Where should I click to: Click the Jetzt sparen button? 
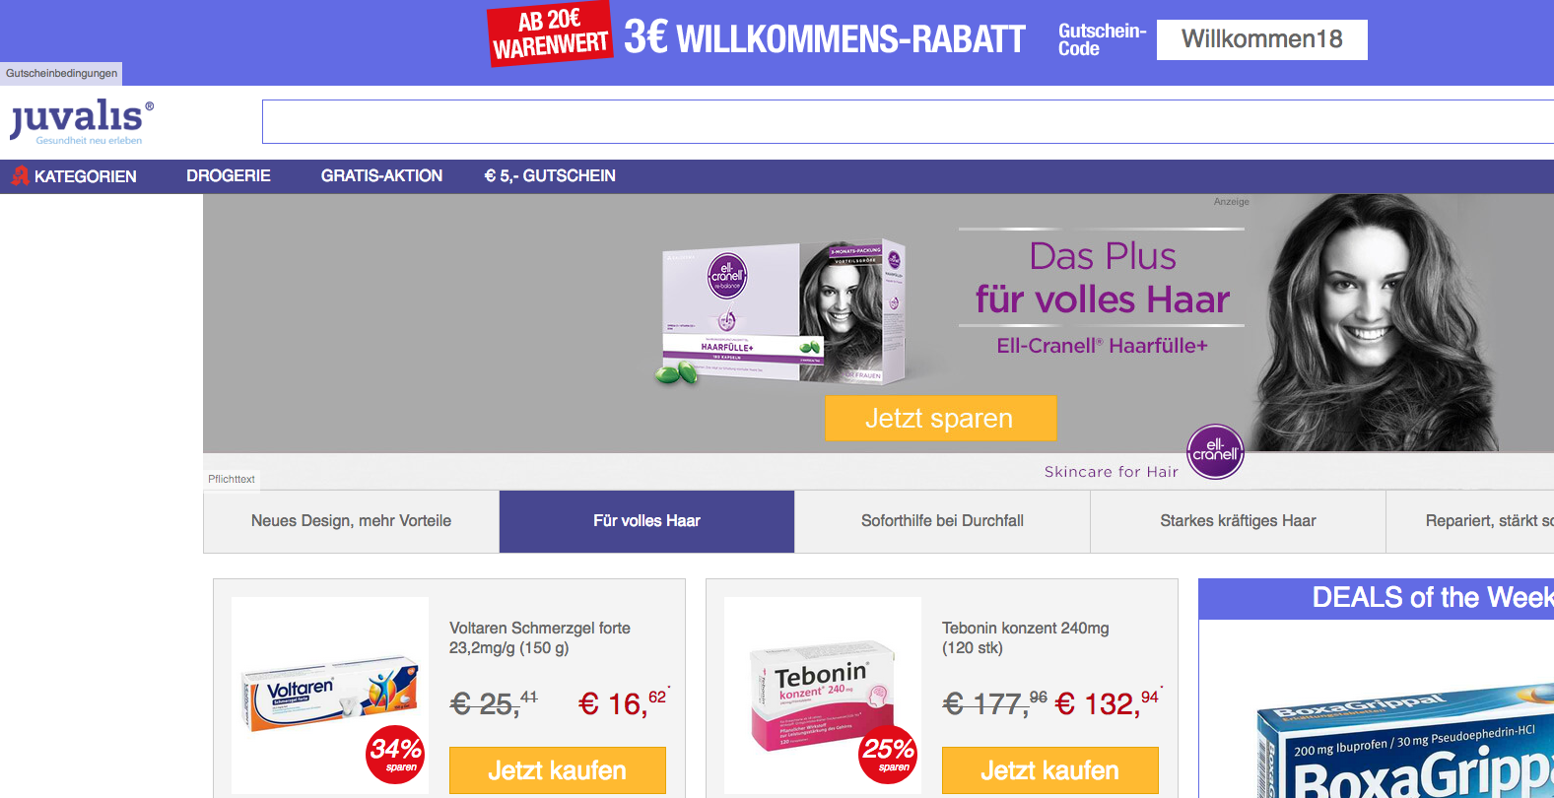(941, 418)
